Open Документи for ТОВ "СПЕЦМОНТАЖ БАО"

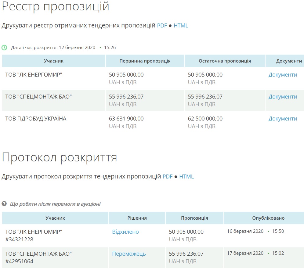283,96
